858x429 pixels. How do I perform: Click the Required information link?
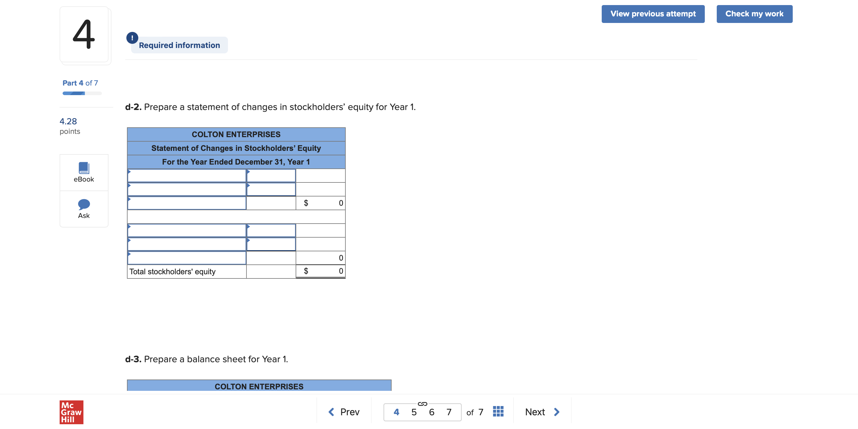click(179, 45)
